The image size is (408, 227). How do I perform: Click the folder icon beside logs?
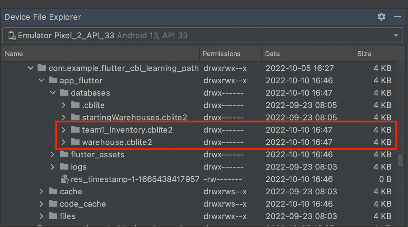(64, 167)
